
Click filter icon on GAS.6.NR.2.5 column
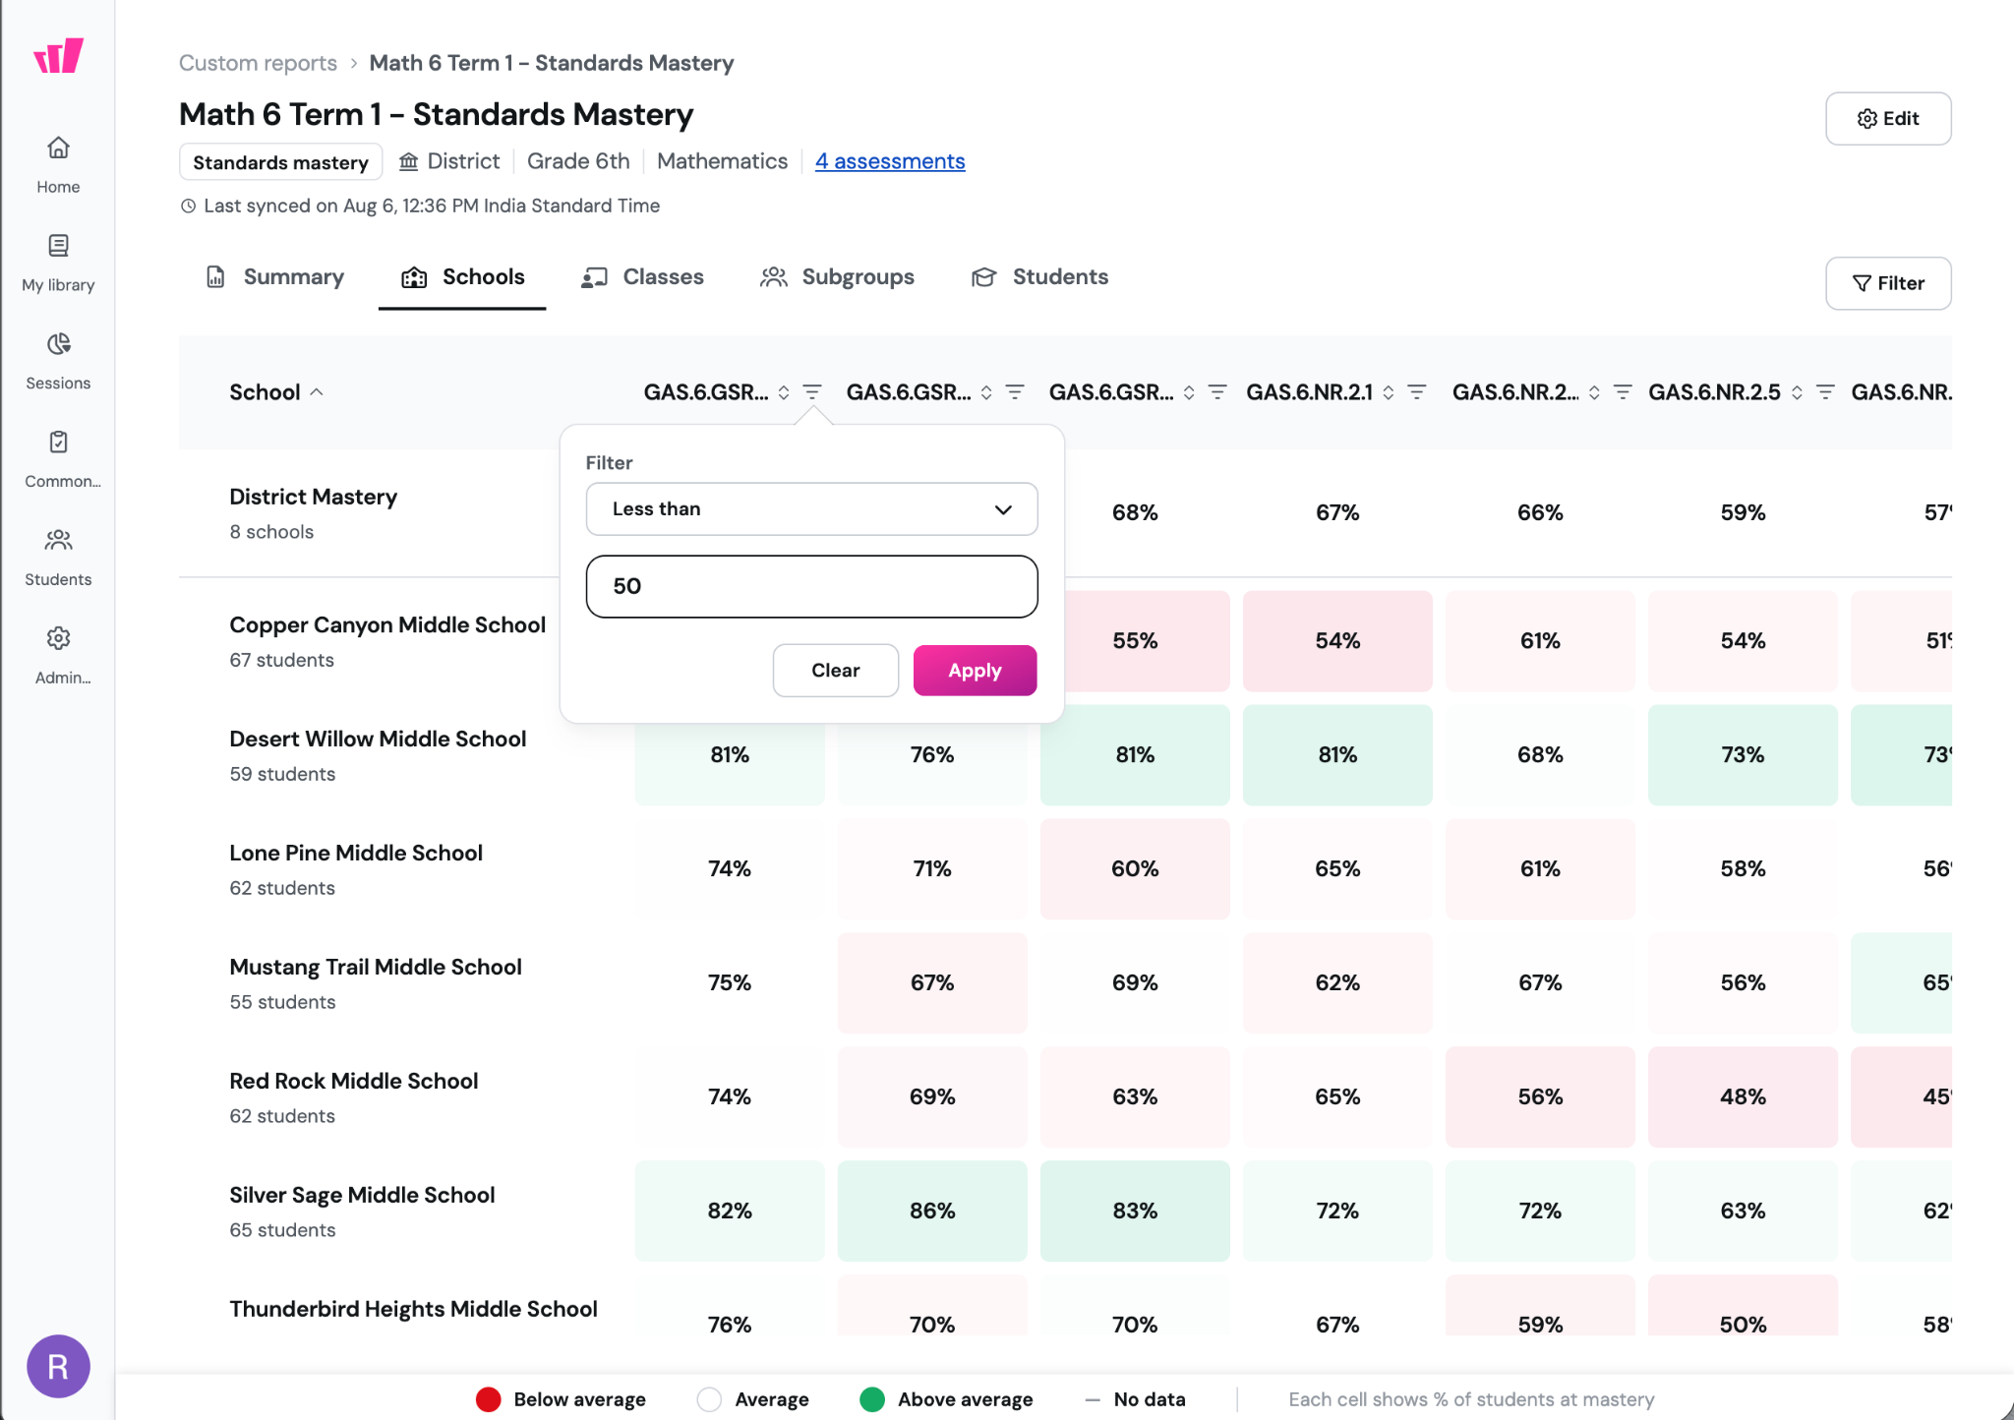pyautogui.click(x=1825, y=392)
